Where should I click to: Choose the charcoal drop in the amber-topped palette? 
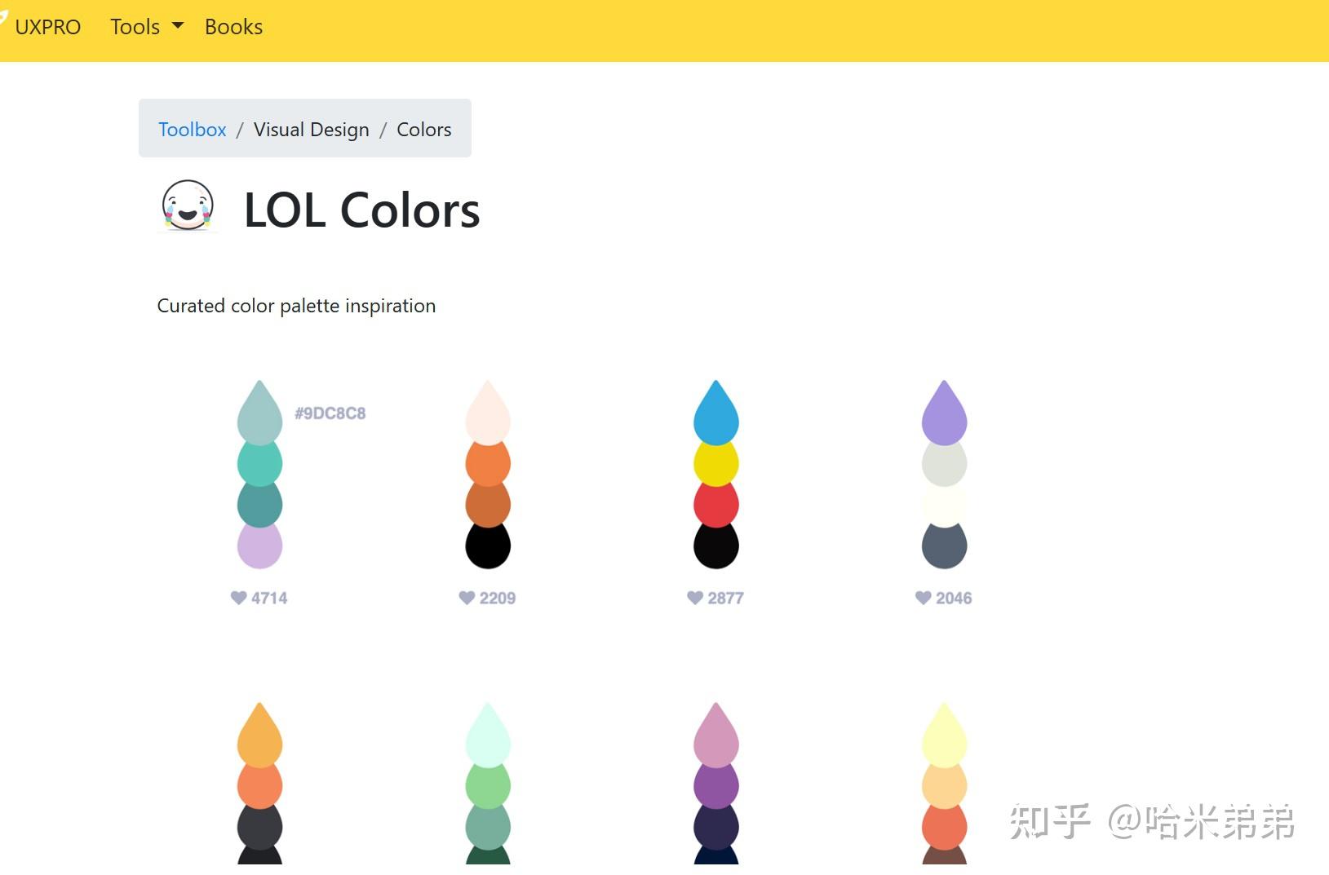[x=259, y=827]
